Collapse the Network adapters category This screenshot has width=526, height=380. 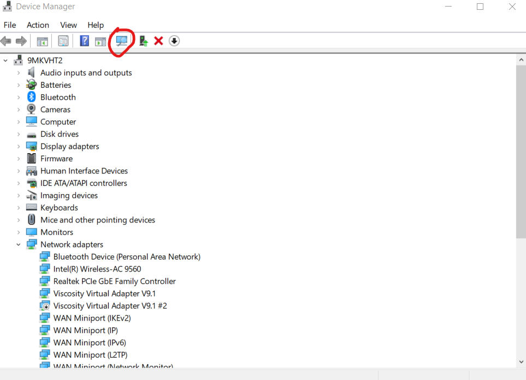coord(19,244)
